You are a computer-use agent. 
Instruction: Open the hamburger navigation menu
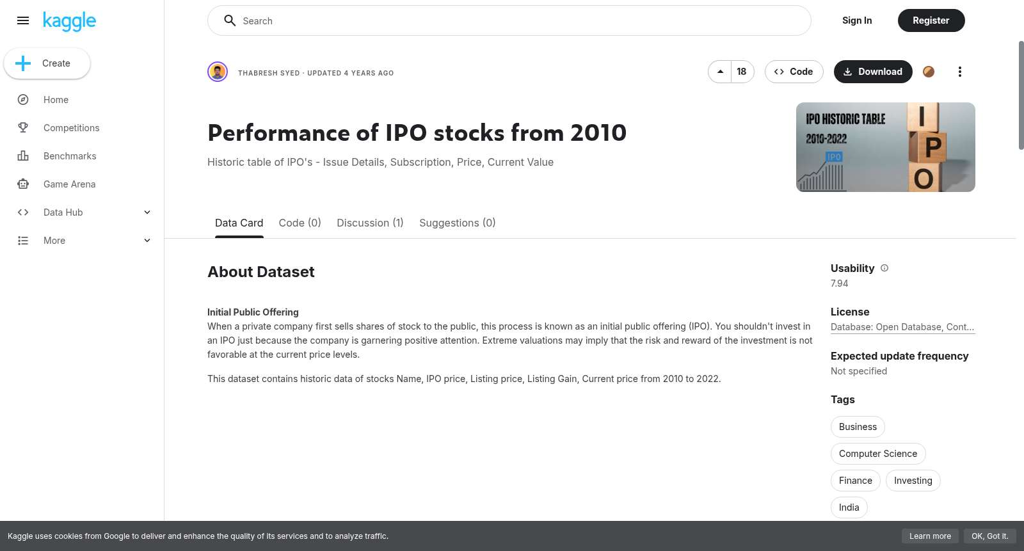point(23,20)
